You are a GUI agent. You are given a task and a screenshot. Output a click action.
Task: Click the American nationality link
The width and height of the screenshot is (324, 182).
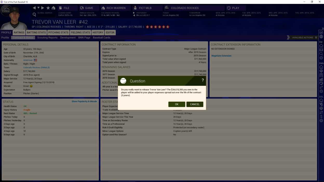coord(28,60)
